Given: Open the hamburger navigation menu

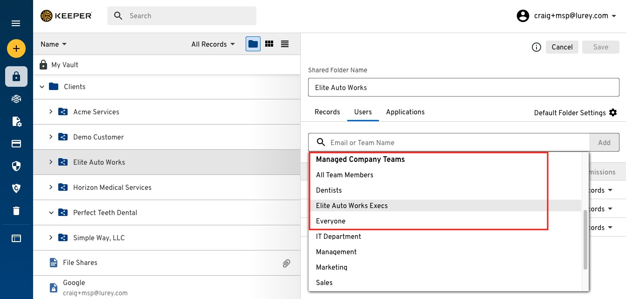Looking at the screenshot, I should (16, 23).
